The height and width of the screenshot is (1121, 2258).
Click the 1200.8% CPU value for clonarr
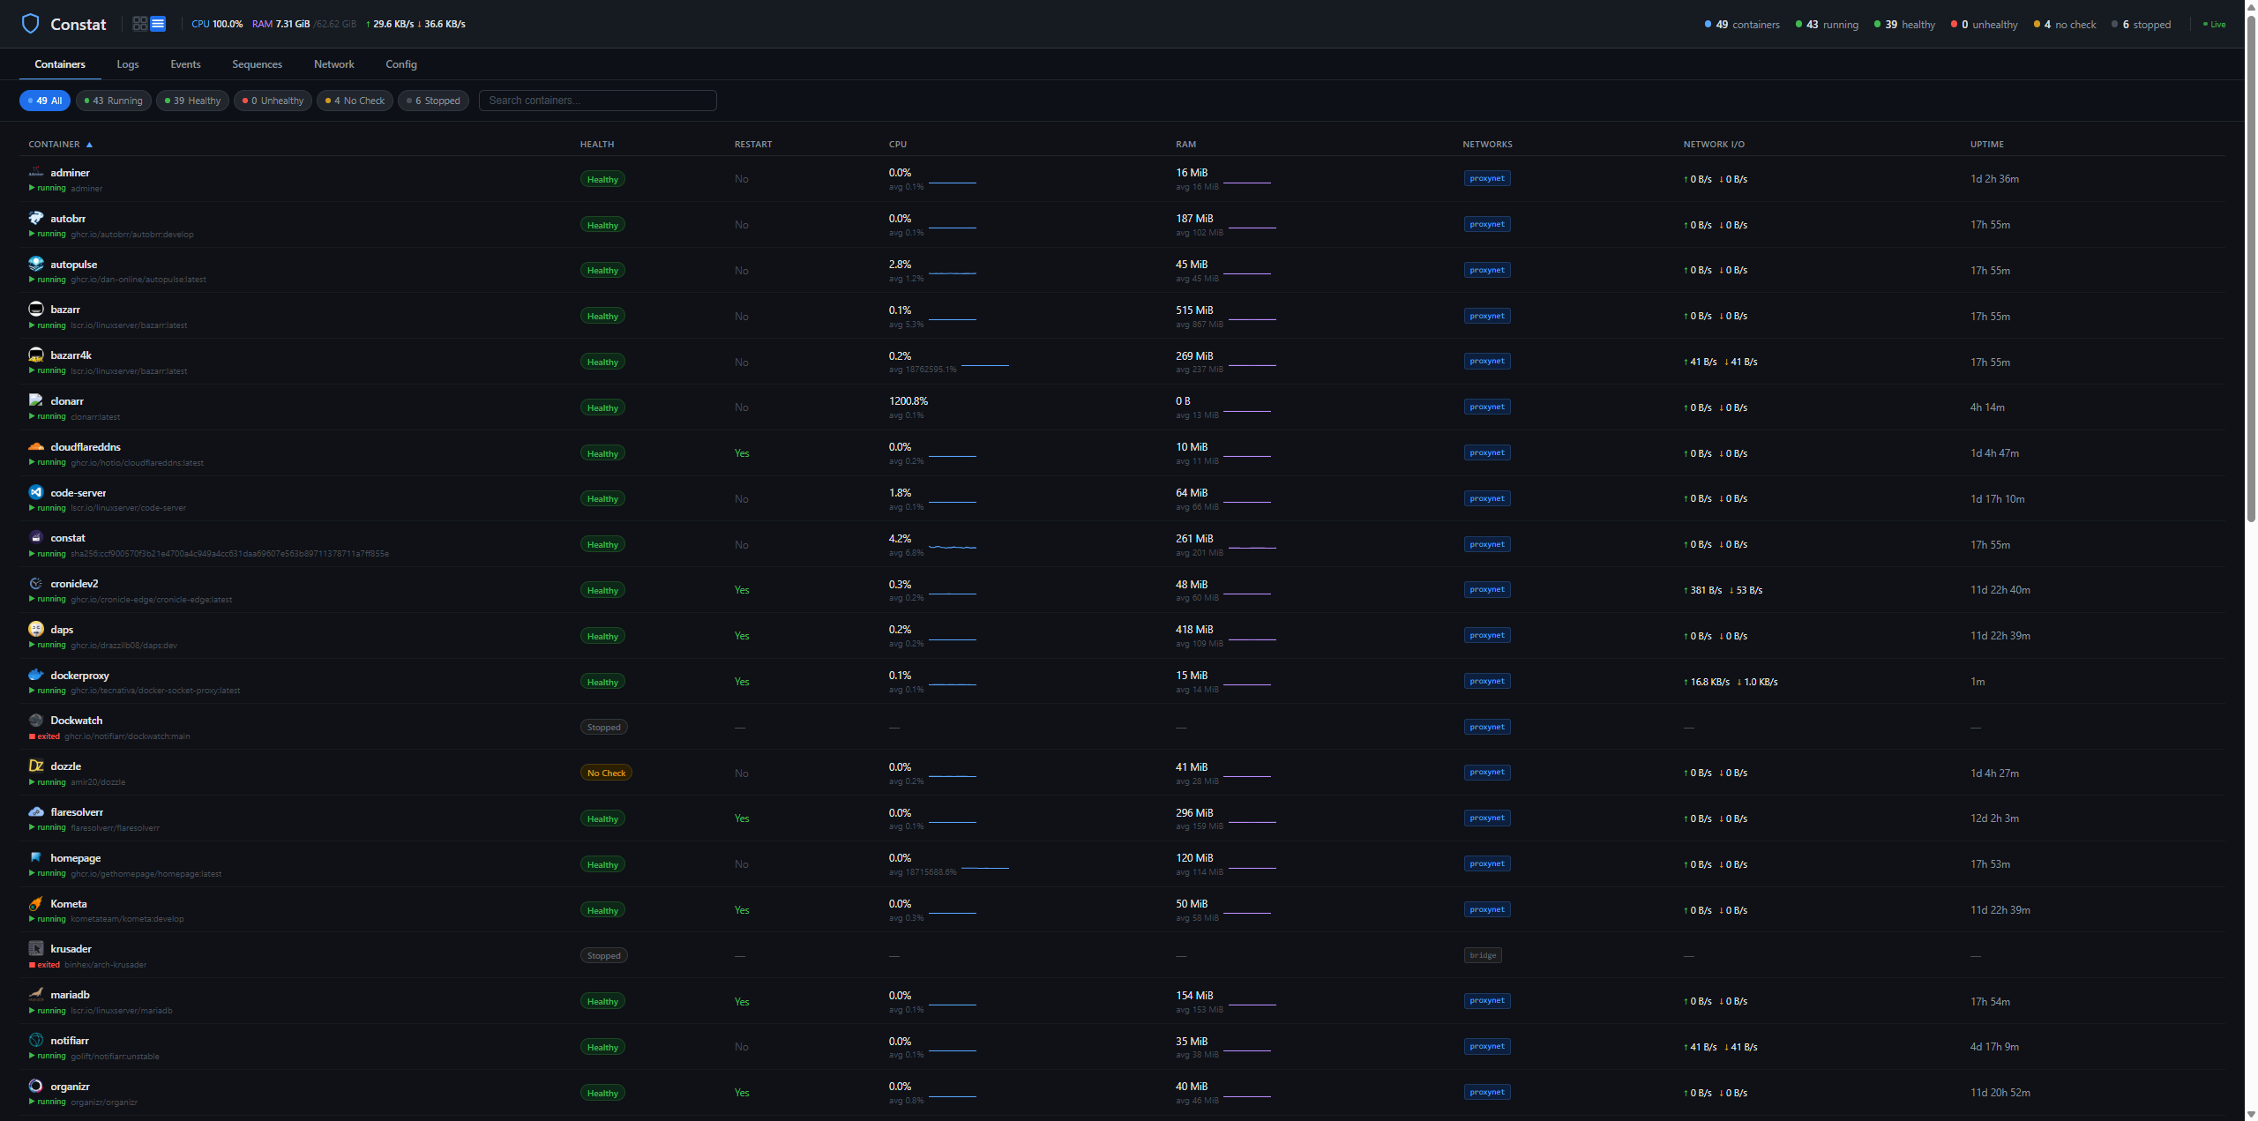[908, 400]
